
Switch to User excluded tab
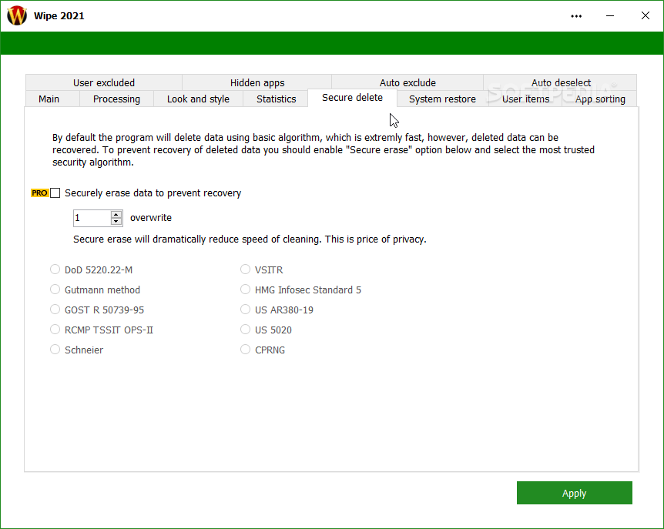(x=104, y=82)
